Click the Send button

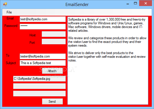[52, 102]
